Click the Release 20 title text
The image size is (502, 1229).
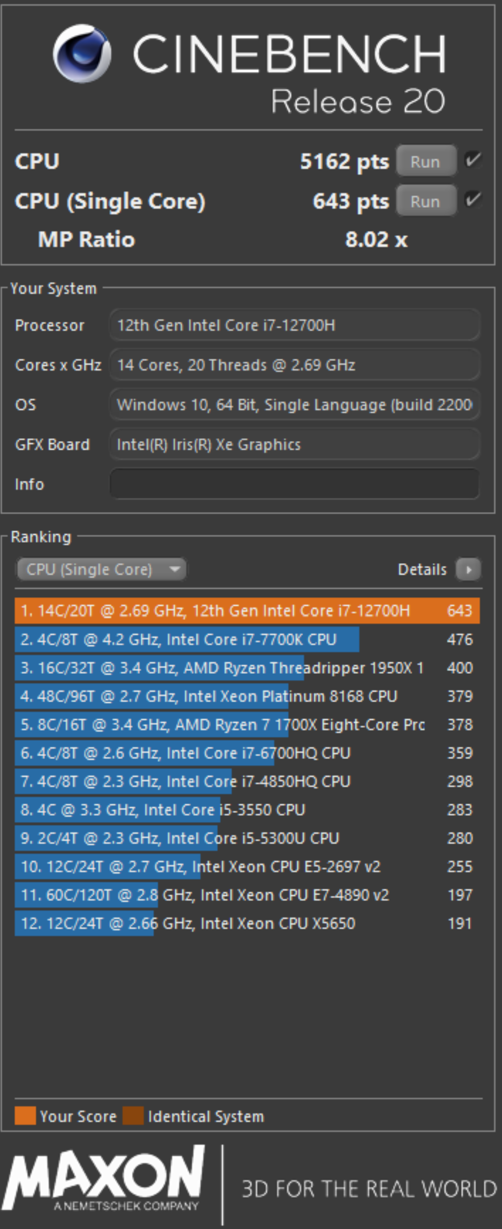coord(358,102)
